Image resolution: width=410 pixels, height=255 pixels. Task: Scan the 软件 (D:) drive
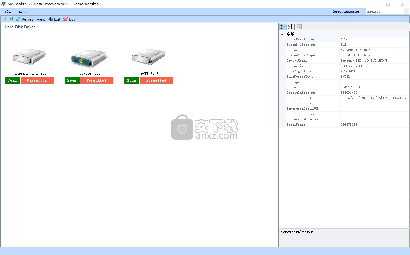132,81
